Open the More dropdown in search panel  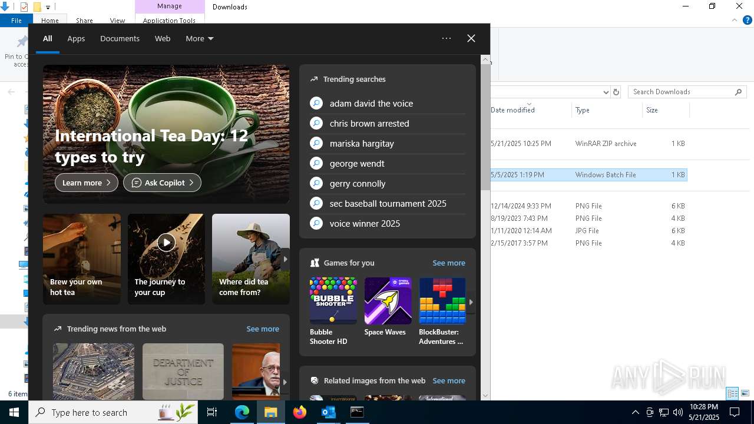click(200, 38)
